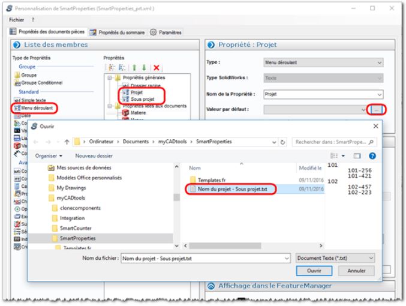Click the browse '...' button for default value
The width and height of the screenshot is (406, 306).
point(375,109)
